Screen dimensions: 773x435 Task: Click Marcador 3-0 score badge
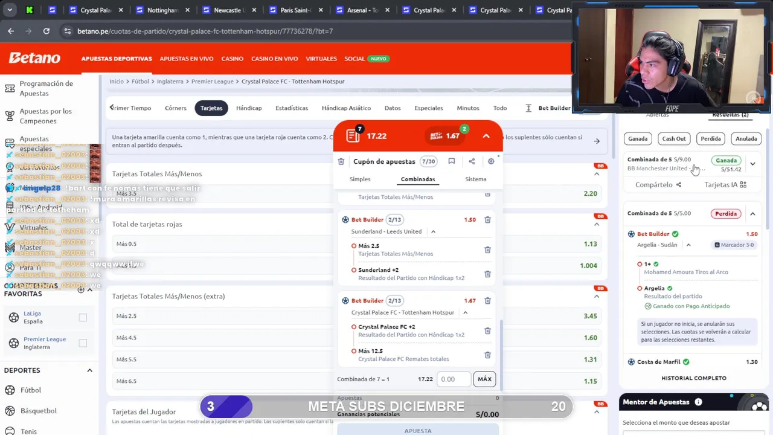(734, 245)
